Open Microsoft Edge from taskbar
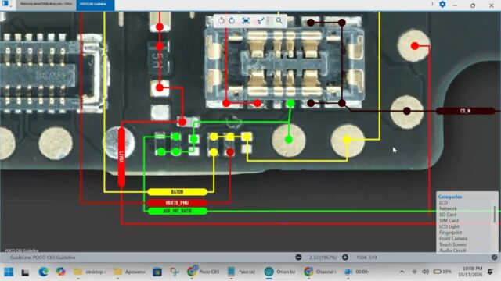 coord(44,272)
